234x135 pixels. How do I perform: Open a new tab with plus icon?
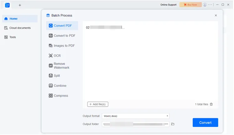point(20,5)
